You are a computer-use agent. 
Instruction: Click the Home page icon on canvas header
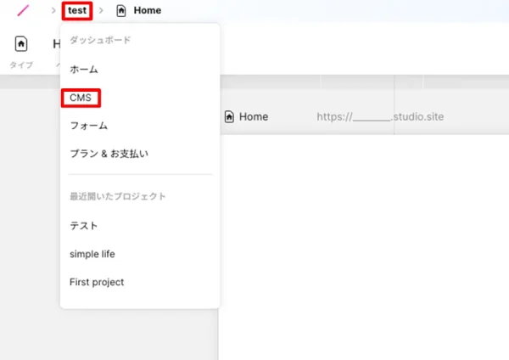point(229,116)
